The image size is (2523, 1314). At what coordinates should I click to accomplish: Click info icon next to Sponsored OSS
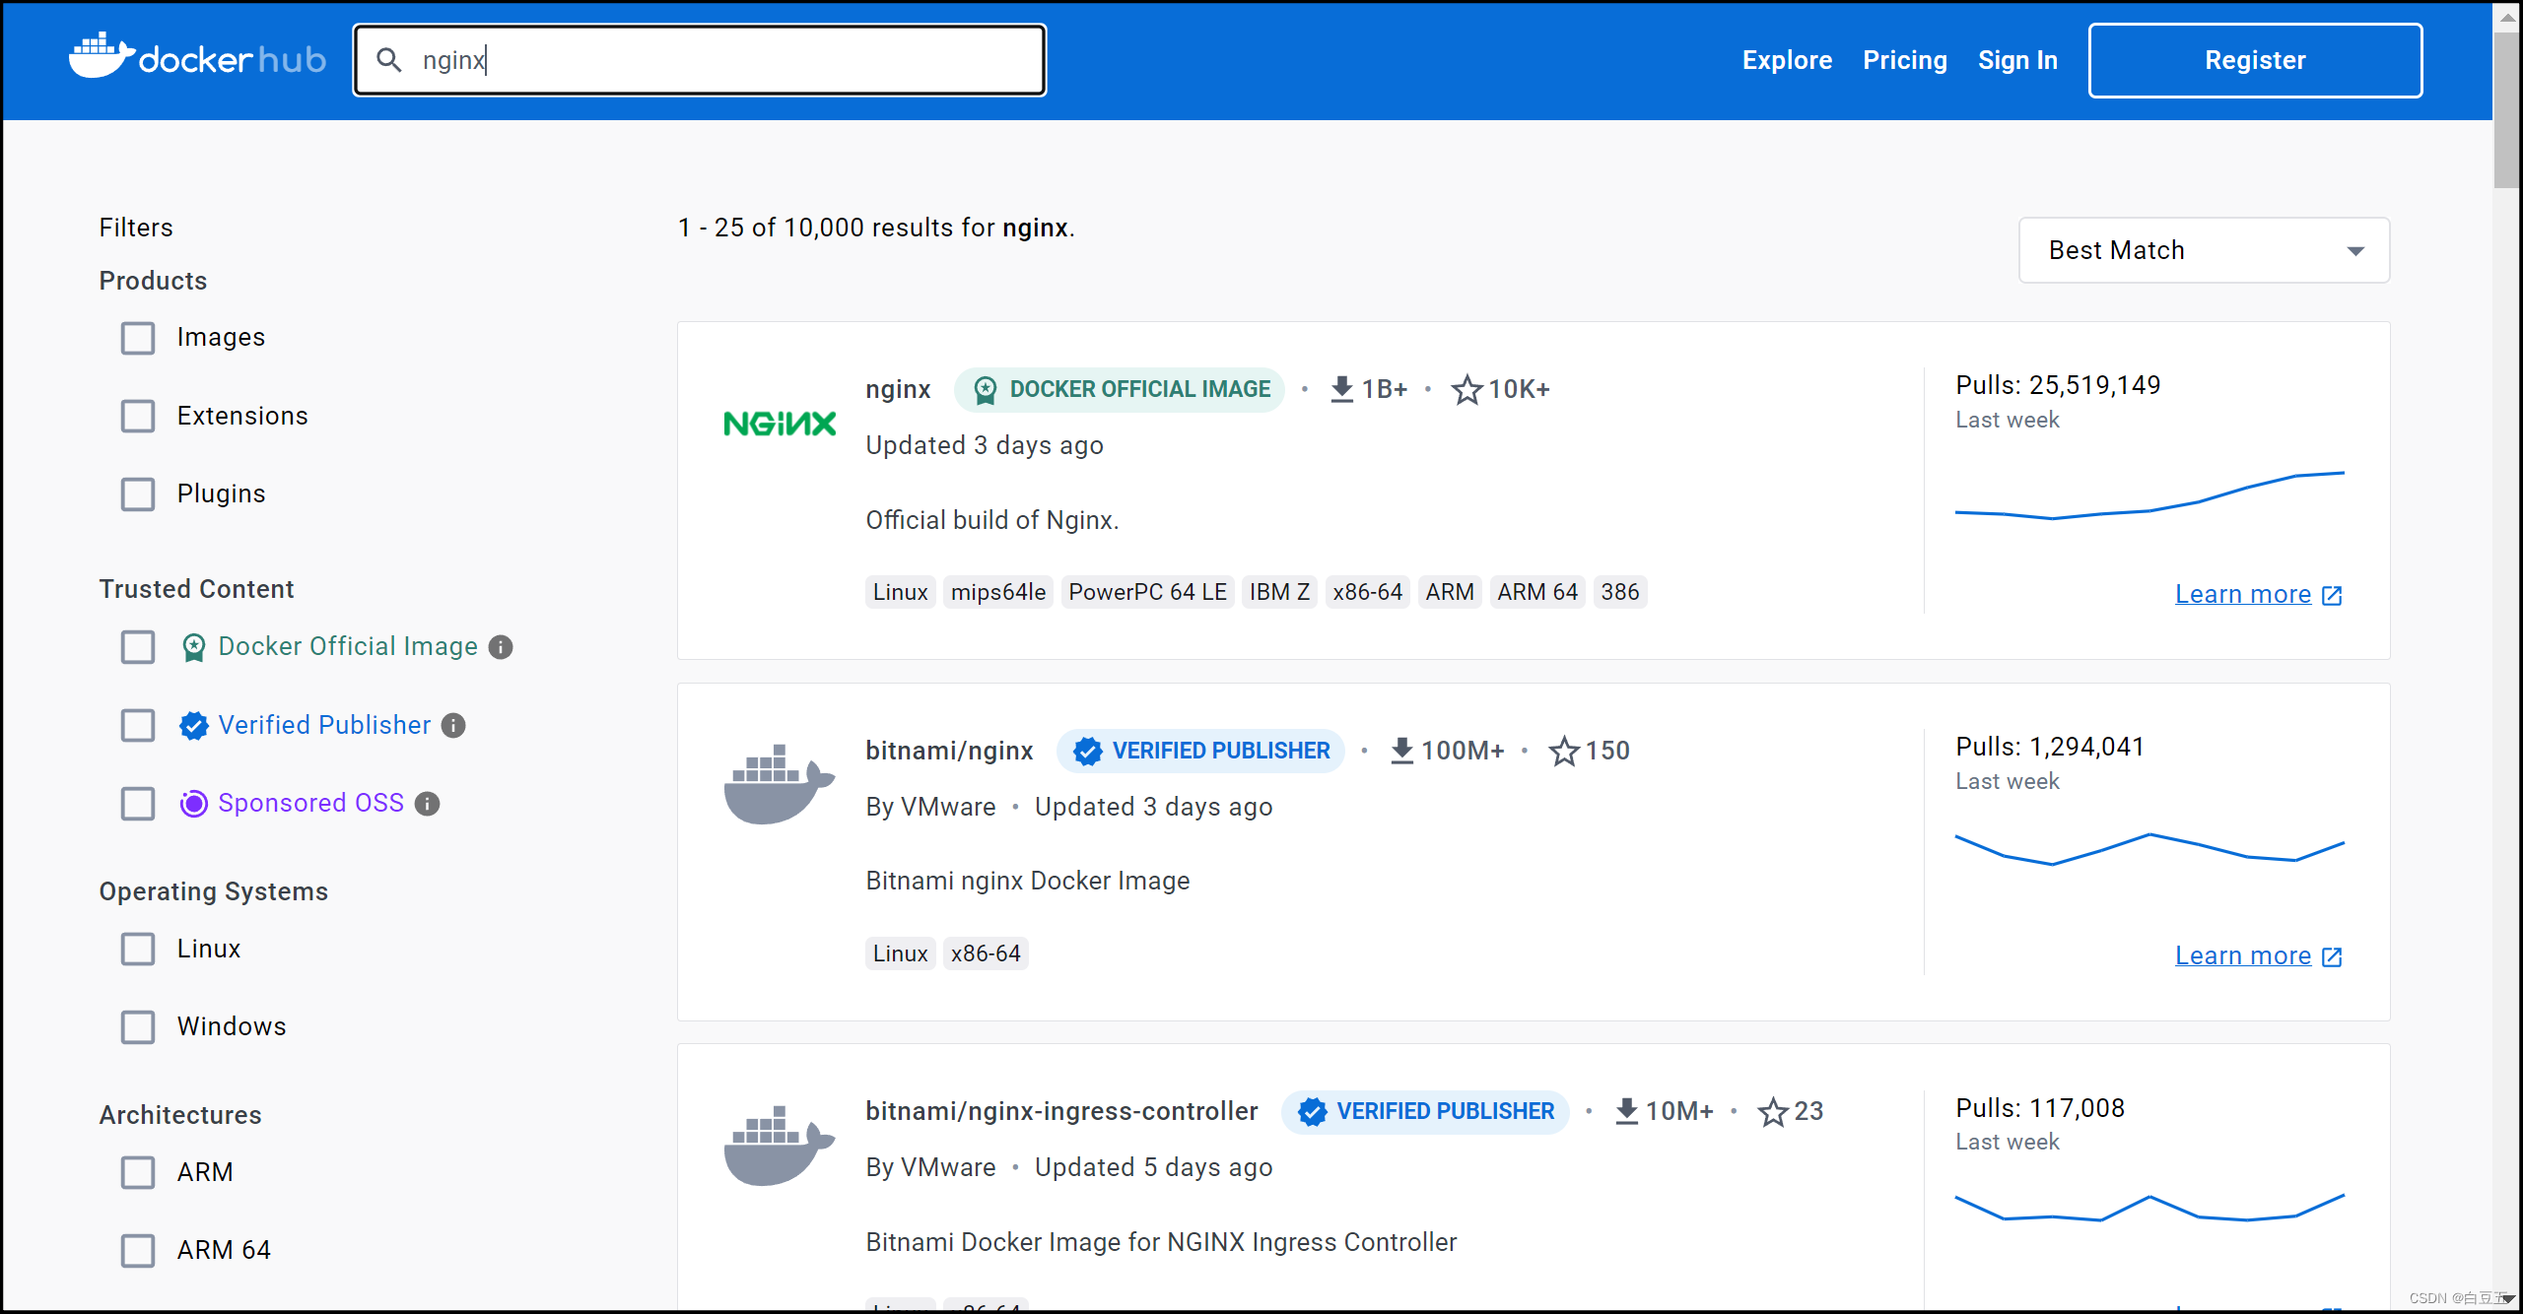(x=427, y=804)
